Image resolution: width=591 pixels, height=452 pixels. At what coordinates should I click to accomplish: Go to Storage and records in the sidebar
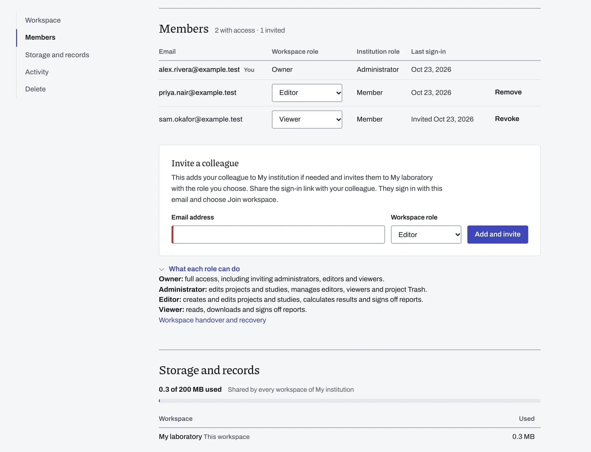(57, 55)
